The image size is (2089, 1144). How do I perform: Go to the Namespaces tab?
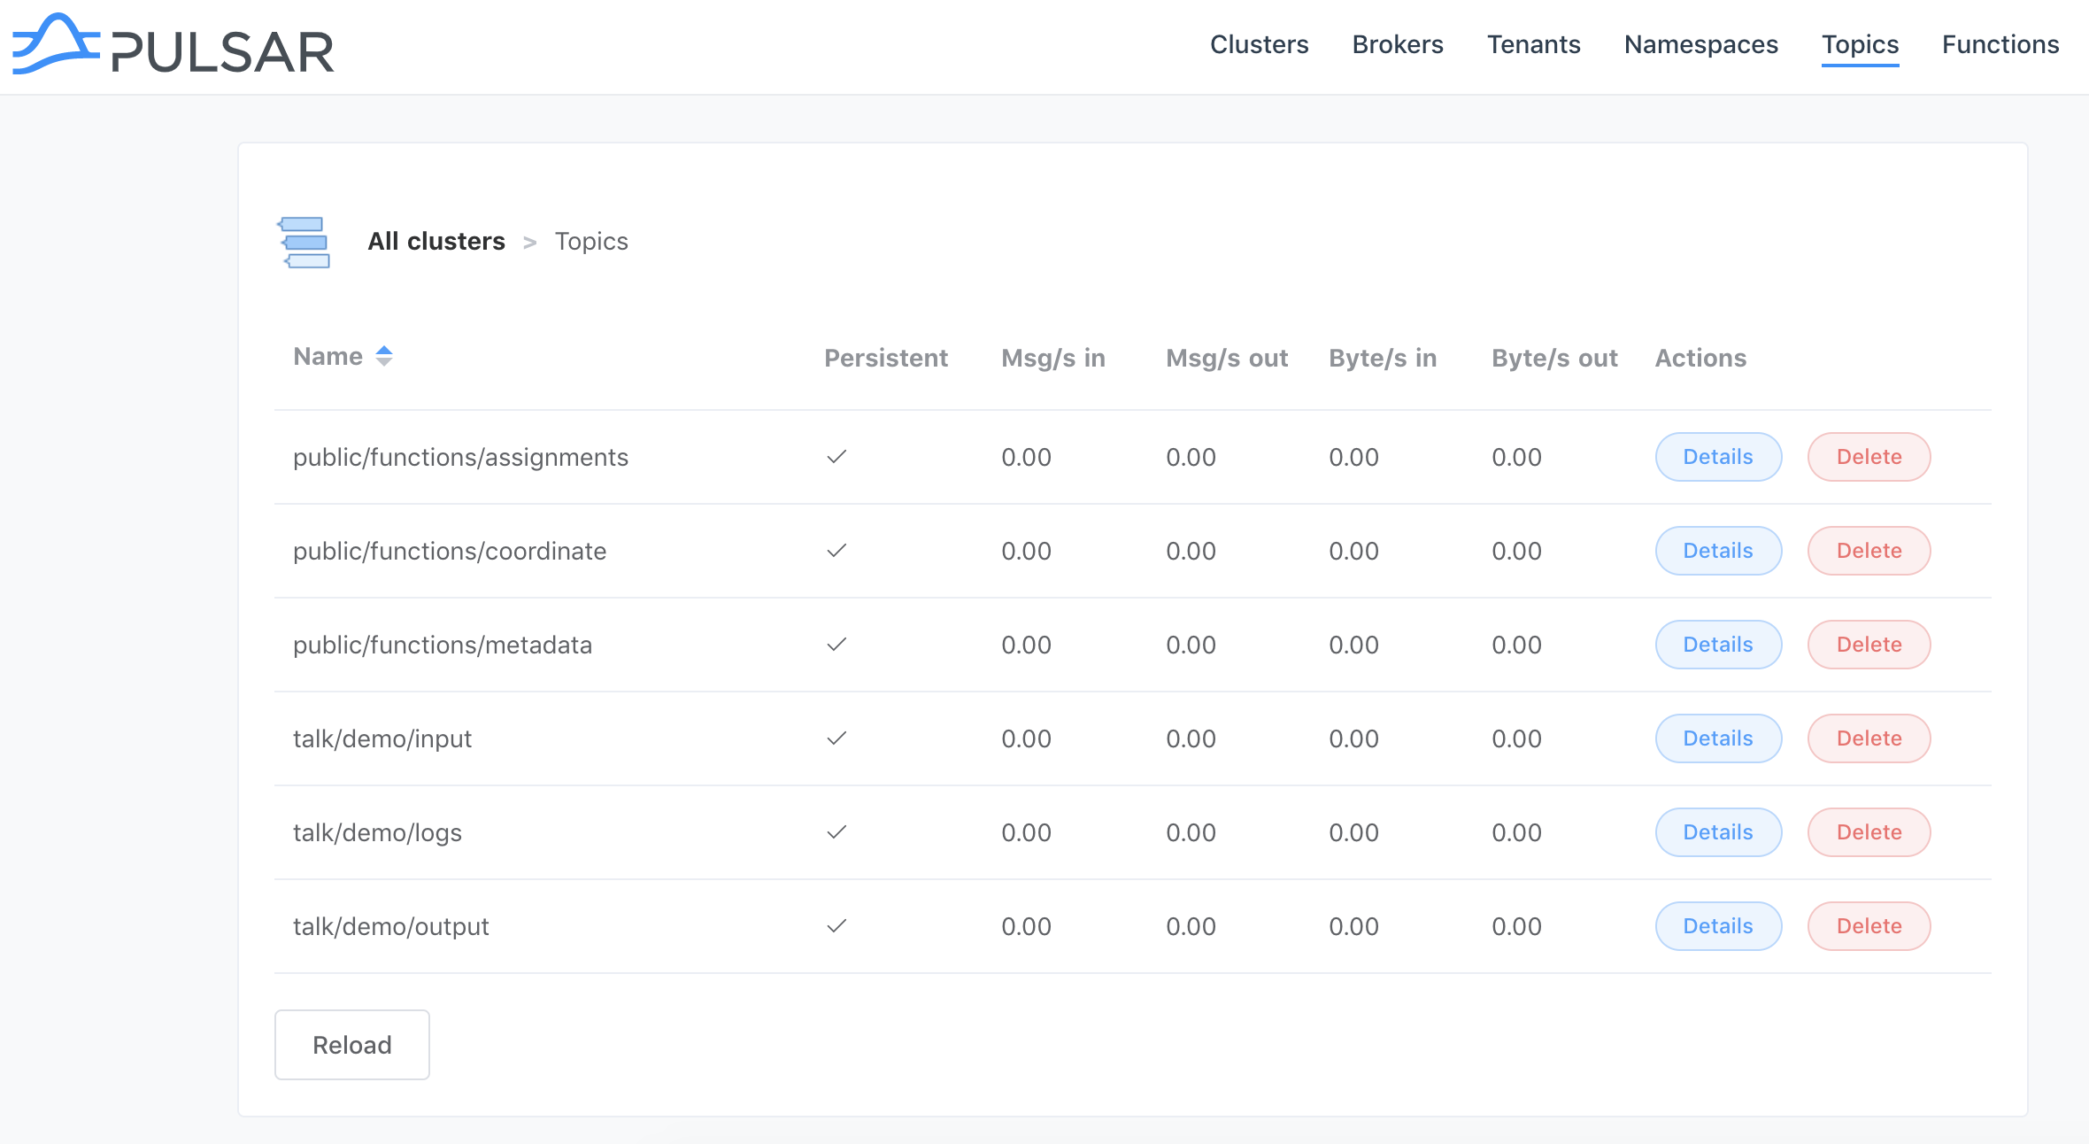tap(1700, 44)
